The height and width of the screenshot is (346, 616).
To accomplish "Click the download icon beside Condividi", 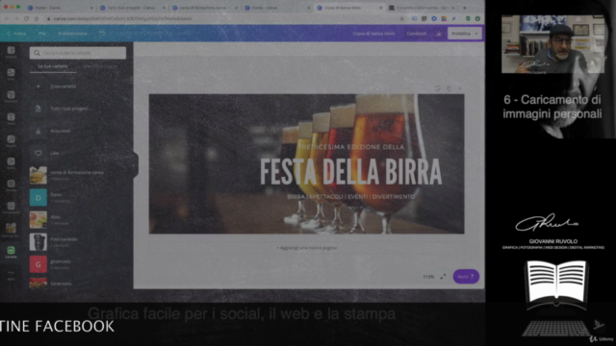I will pyautogui.click(x=439, y=34).
